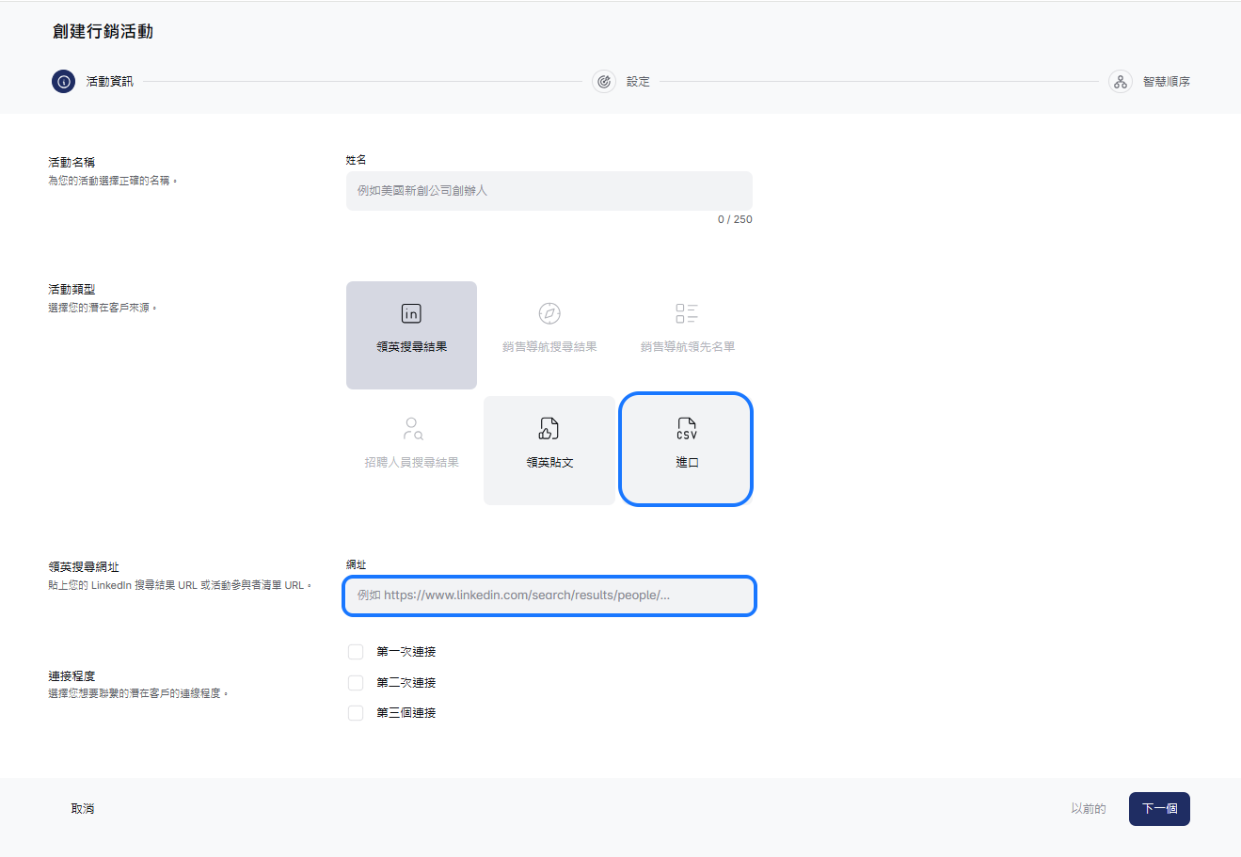1241x857 pixels.
Task: Focus the 姓名 campaign name field
Action: coord(549,191)
